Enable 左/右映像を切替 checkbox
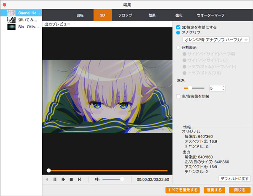This screenshot has height=196, width=253. coord(178,96)
